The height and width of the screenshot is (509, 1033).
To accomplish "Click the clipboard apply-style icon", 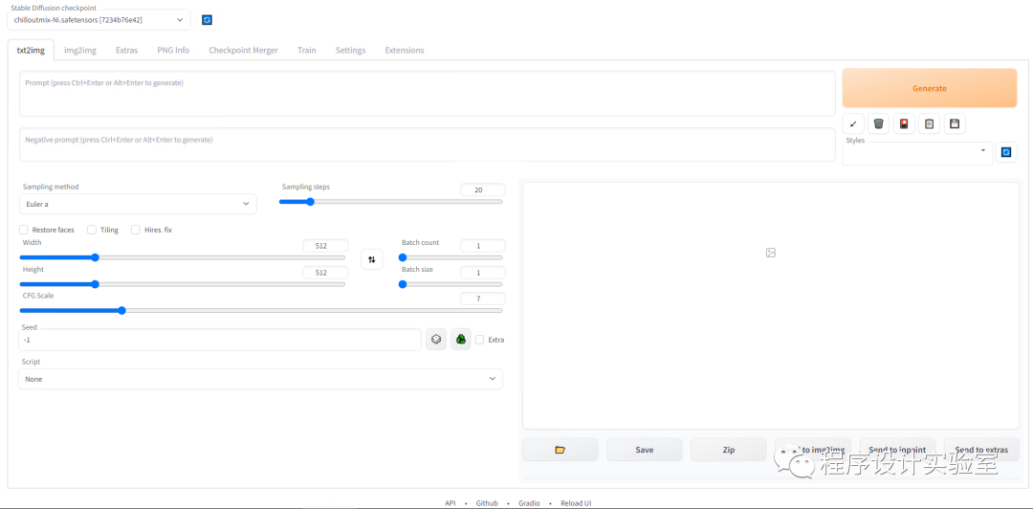I will 929,123.
